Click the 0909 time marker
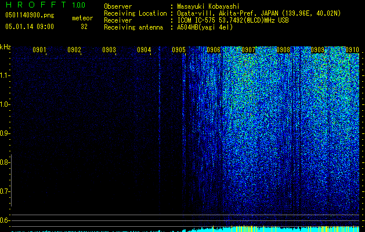Image resolution: width=365 pixels, height=232 pixels. click(x=317, y=50)
